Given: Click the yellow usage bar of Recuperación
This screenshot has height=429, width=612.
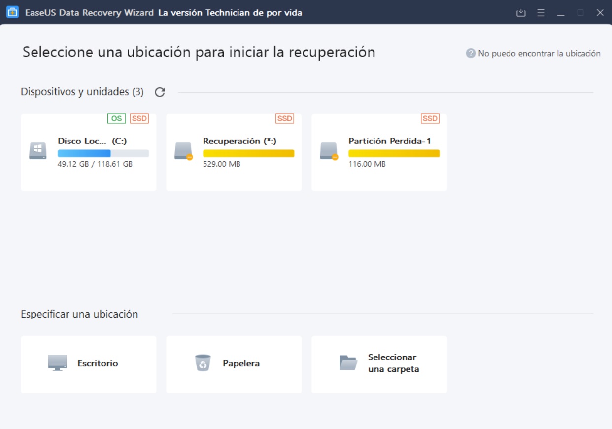Looking at the screenshot, I should point(248,153).
